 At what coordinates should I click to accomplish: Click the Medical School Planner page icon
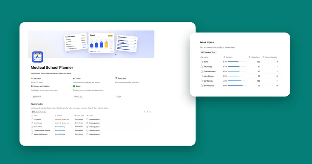37,57
